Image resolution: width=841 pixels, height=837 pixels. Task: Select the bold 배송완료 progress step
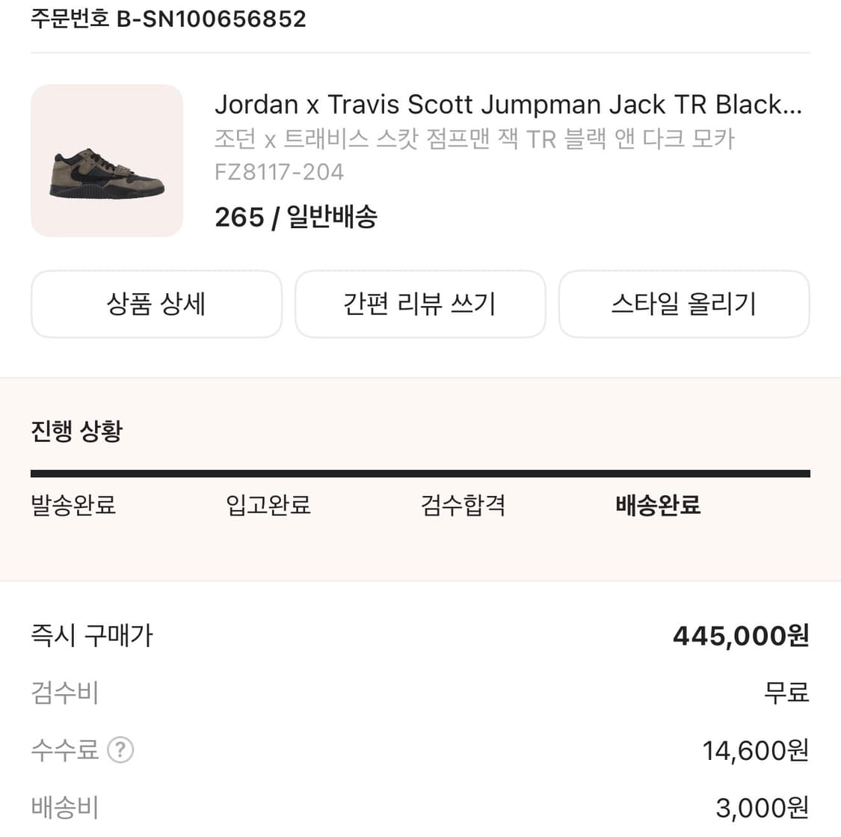pyautogui.click(x=658, y=505)
